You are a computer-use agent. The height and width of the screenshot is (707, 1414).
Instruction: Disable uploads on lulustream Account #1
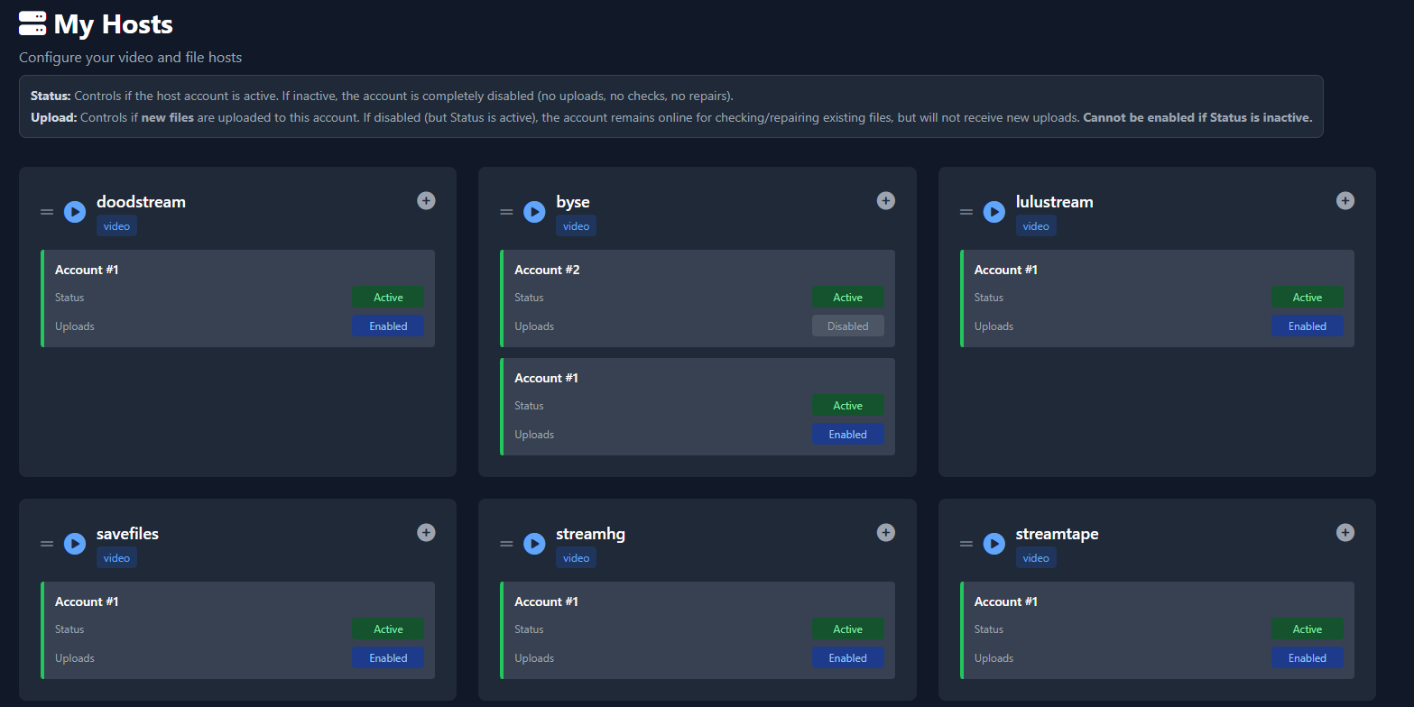click(1307, 326)
